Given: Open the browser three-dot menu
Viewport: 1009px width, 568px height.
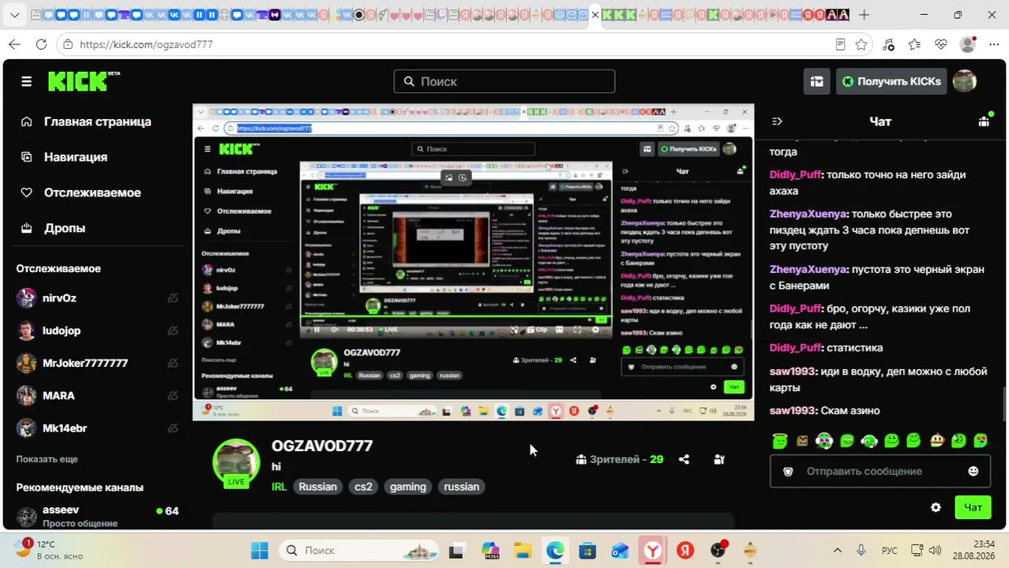Looking at the screenshot, I should (993, 44).
